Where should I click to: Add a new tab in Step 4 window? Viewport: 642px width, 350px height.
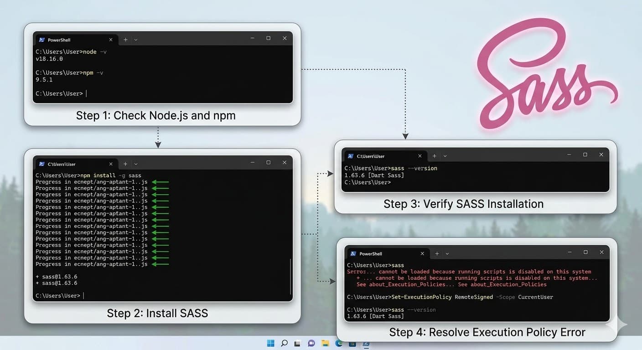coord(437,253)
